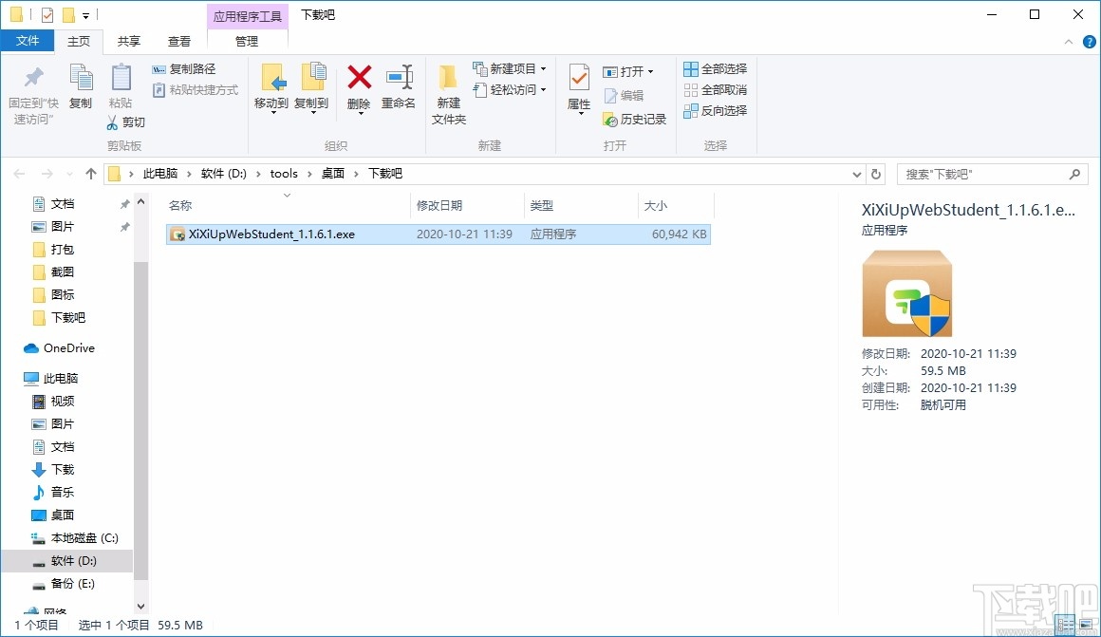Open 截图 folder in quick access
Viewport: 1101px width, 637px height.
coord(62,272)
